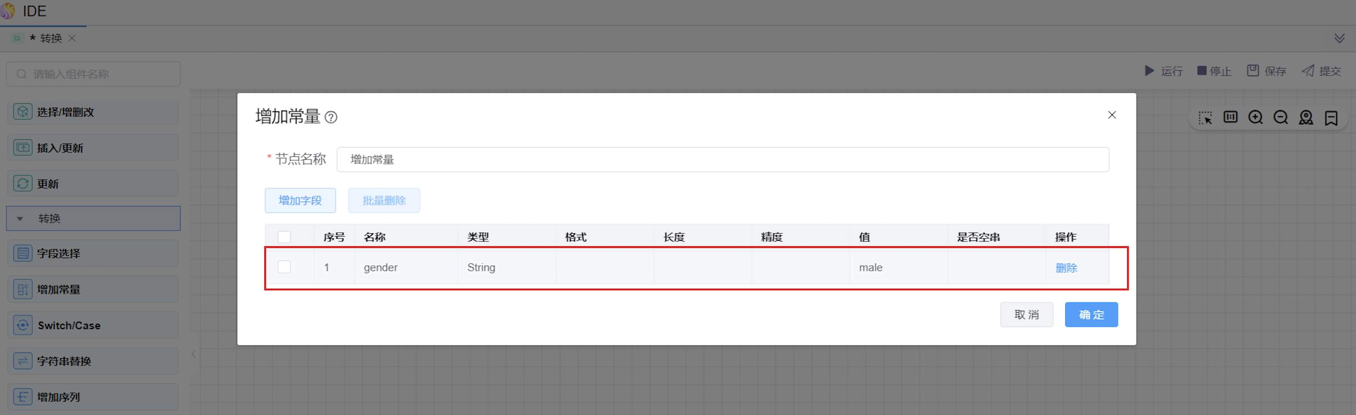The image size is (1356, 415).
Task: Select the 增加常量 component icon in sidebar
Action: pyautogui.click(x=23, y=289)
